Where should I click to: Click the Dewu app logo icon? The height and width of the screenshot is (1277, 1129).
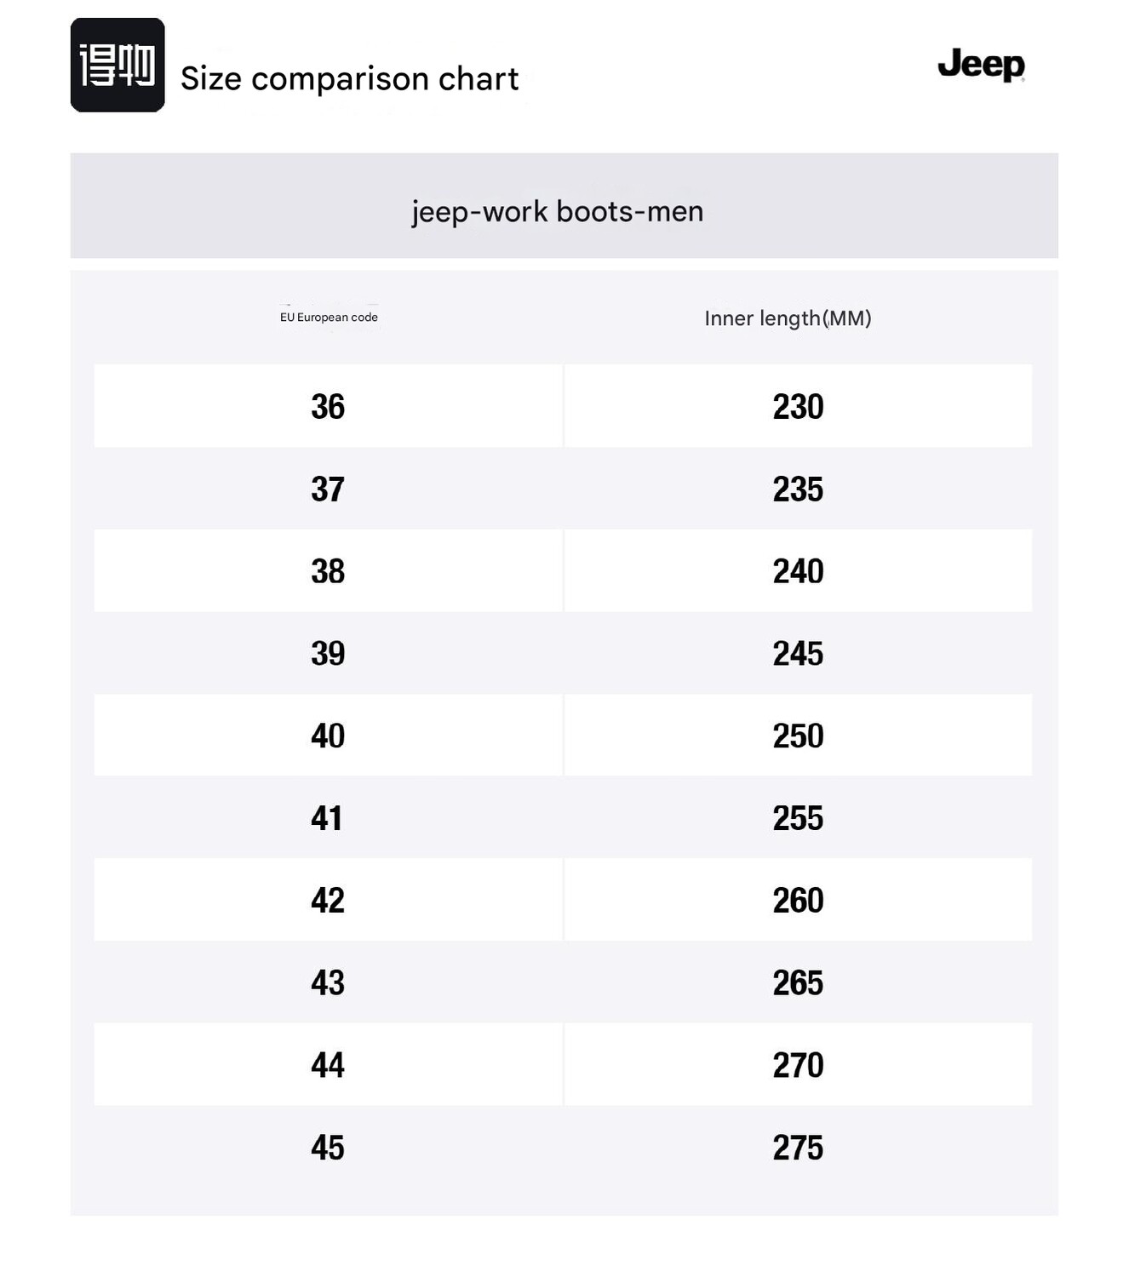117,65
